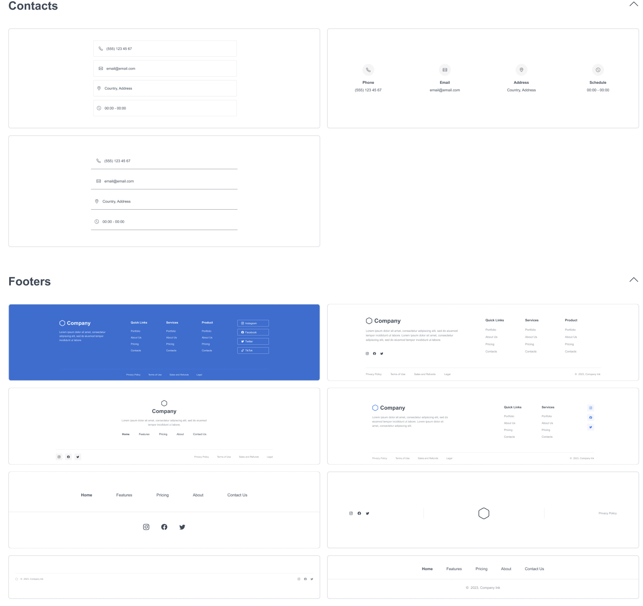Image resolution: width=643 pixels, height=606 pixels.
Task: Click the Facebook button in the blue footer
Action: pos(253,333)
